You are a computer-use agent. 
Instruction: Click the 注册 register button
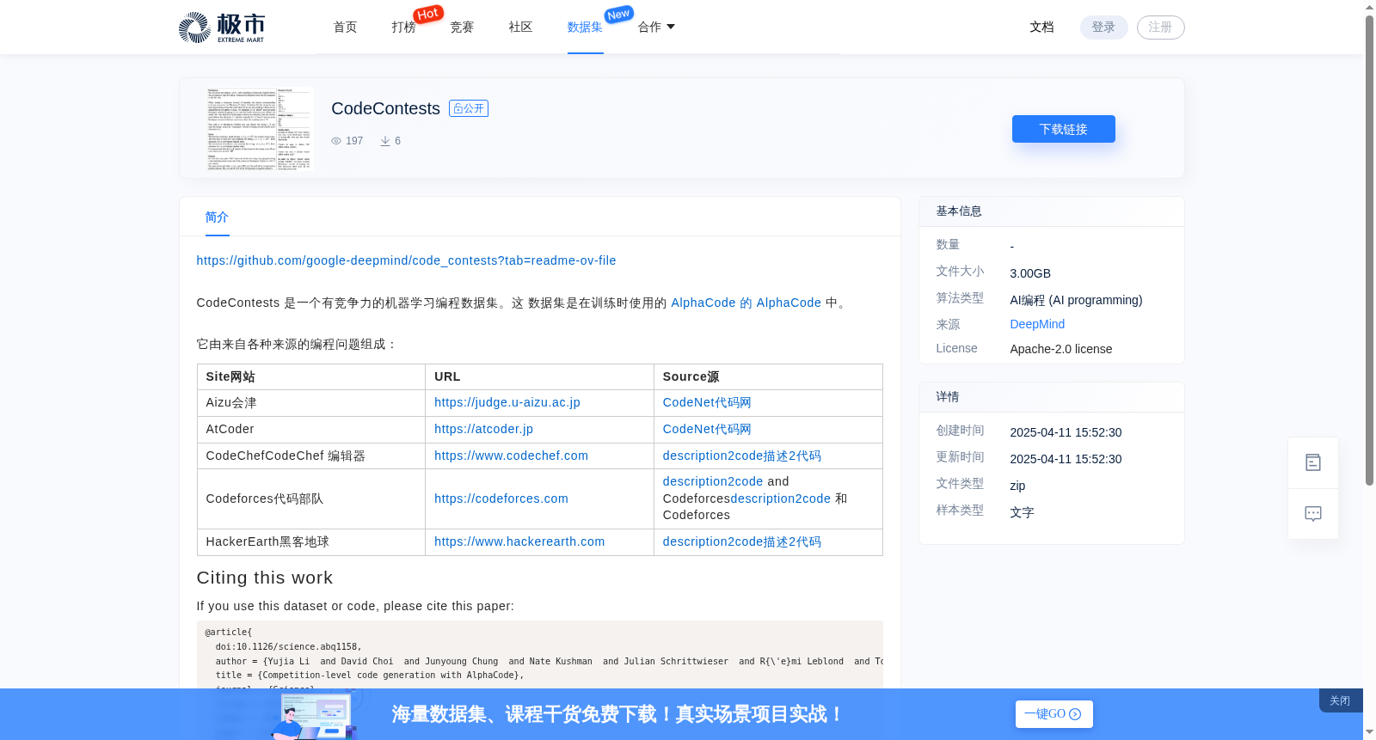(1161, 28)
